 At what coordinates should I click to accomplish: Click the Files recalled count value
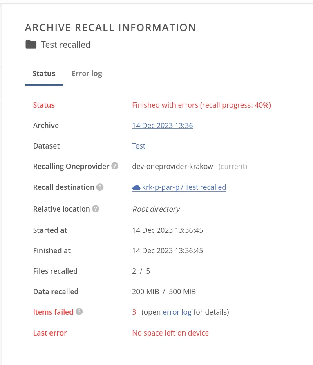pyautogui.click(x=141, y=271)
